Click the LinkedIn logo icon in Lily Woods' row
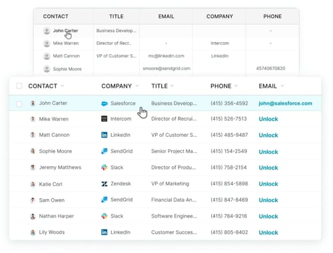Screen dimensions: 333x253 [x=104, y=232]
